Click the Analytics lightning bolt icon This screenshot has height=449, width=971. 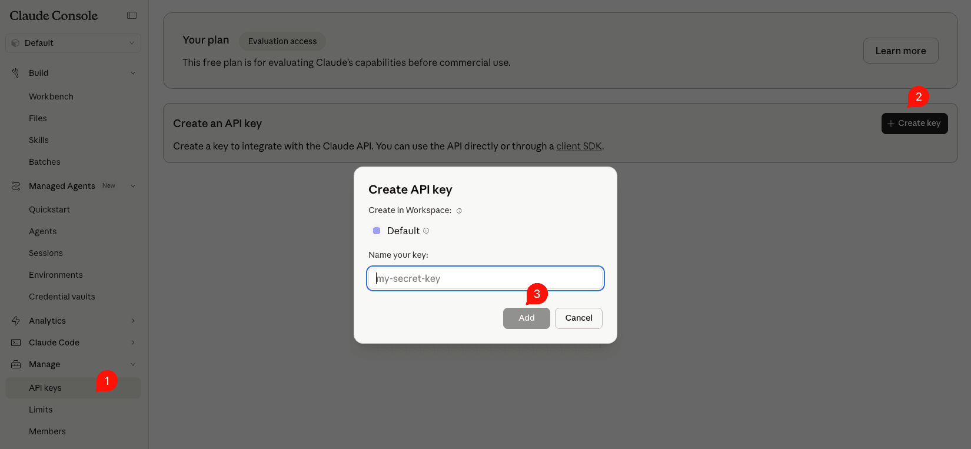pyautogui.click(x=16, y=321)
